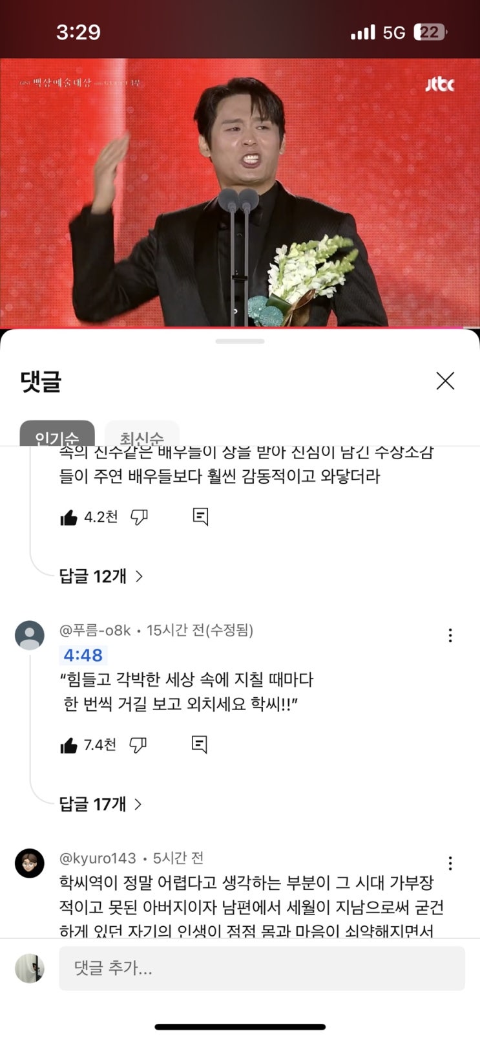Tap reply icon on @푸름-o8k comment

pyautogui.click(x=200, y=744)
